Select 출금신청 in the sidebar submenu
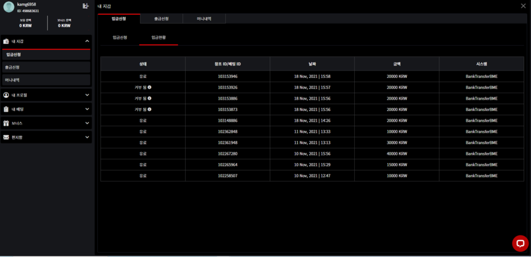The image size is (531, 257). pyautogui.click(x=46, y=67)
